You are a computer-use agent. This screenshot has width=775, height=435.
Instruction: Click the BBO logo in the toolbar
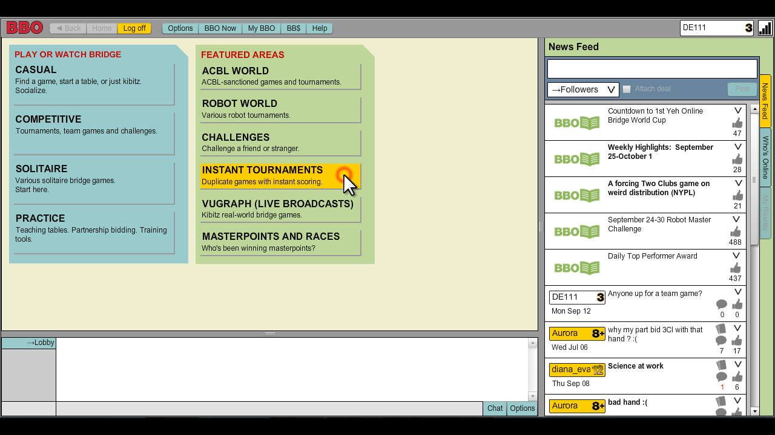(x=25, y=28)
